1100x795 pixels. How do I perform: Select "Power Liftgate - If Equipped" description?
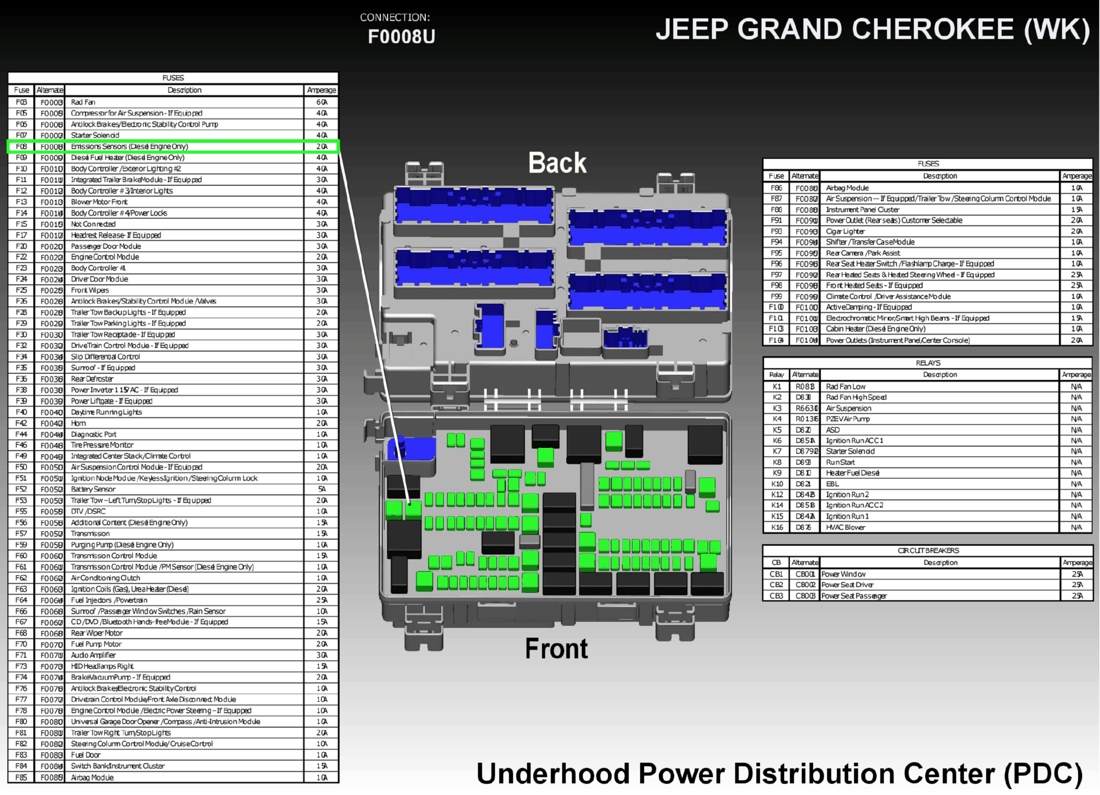click(112, 401)
